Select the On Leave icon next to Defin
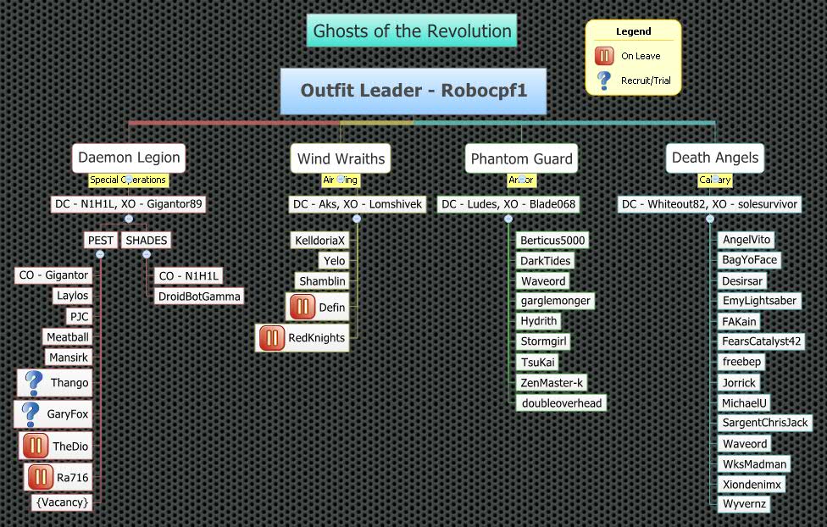Screen dimensions: 827x527 (302, 307)
